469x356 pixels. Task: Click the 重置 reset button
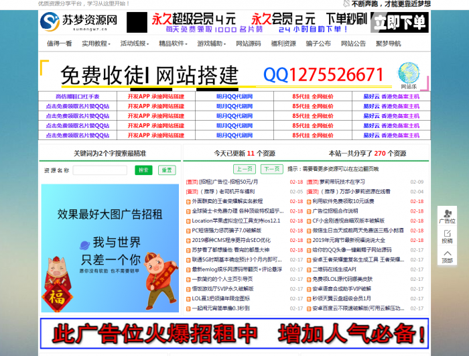click(x=165, y=170)
